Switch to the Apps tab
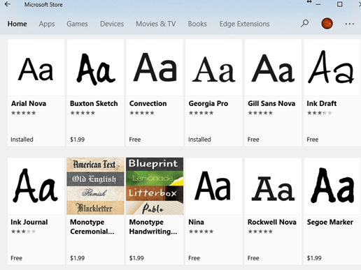 tap(47, 24)
